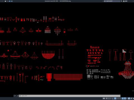Click the highlighted object snap tracking icon

tap(123, 98)
